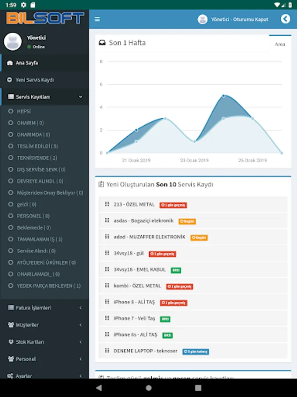
Task: Open the hamburger menu in top bar
Action: (97, 19)
